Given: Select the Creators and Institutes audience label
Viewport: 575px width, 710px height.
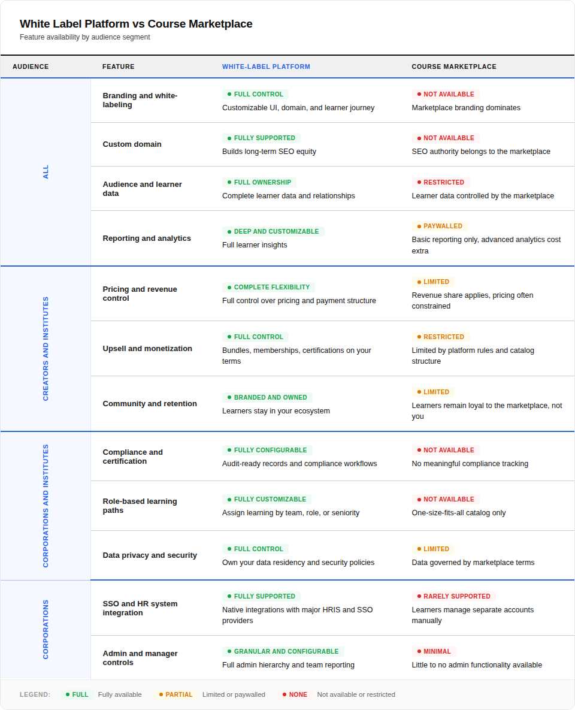Looking at the screenshot, I should (46, 349).
